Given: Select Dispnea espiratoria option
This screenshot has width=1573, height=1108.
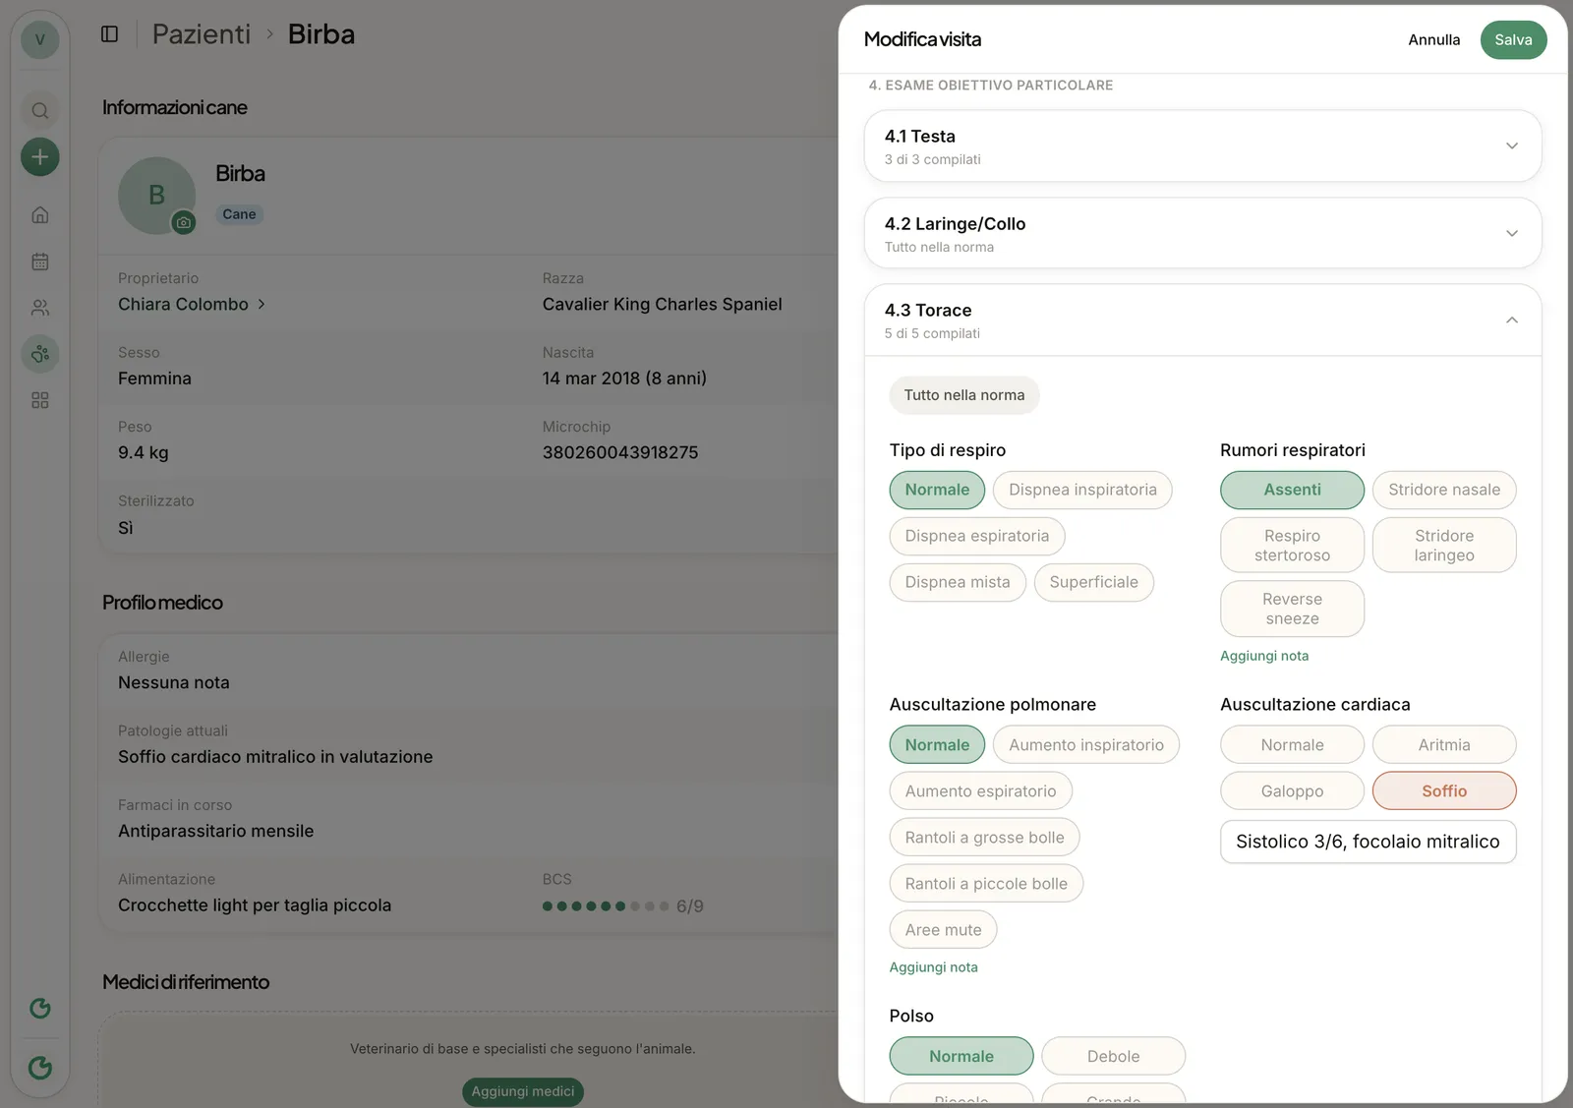Looking at the screenshot, I should coord(977,536).
